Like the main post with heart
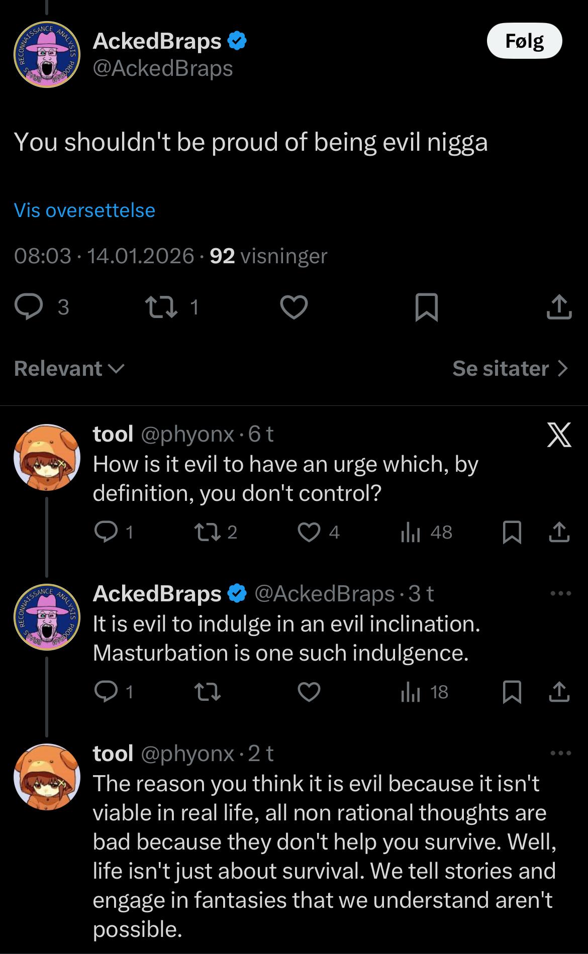Image resolution: width=588 pixels, height=954 pixels. (x=293, y=306)
